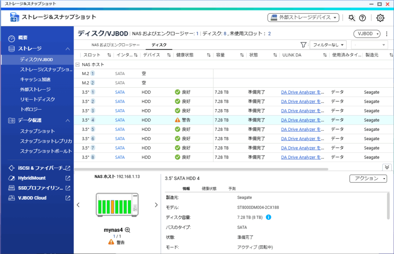Screen dimensions: 394x254
Task: Click the VJBOD Cloud icon
Action: (x=12, y=198)
